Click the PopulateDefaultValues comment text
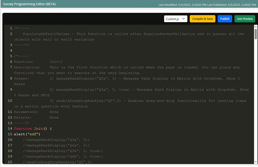 pos(129,37)
